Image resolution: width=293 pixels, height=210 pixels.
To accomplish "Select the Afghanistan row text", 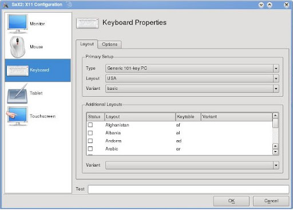I will tap(117, 125).
